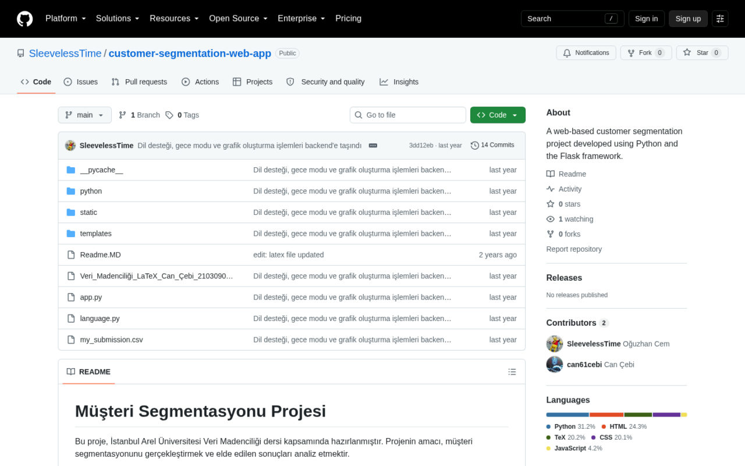Click the blue Python segment in language bar
Viewport: 745px width, 466px height.
[567, 415]
